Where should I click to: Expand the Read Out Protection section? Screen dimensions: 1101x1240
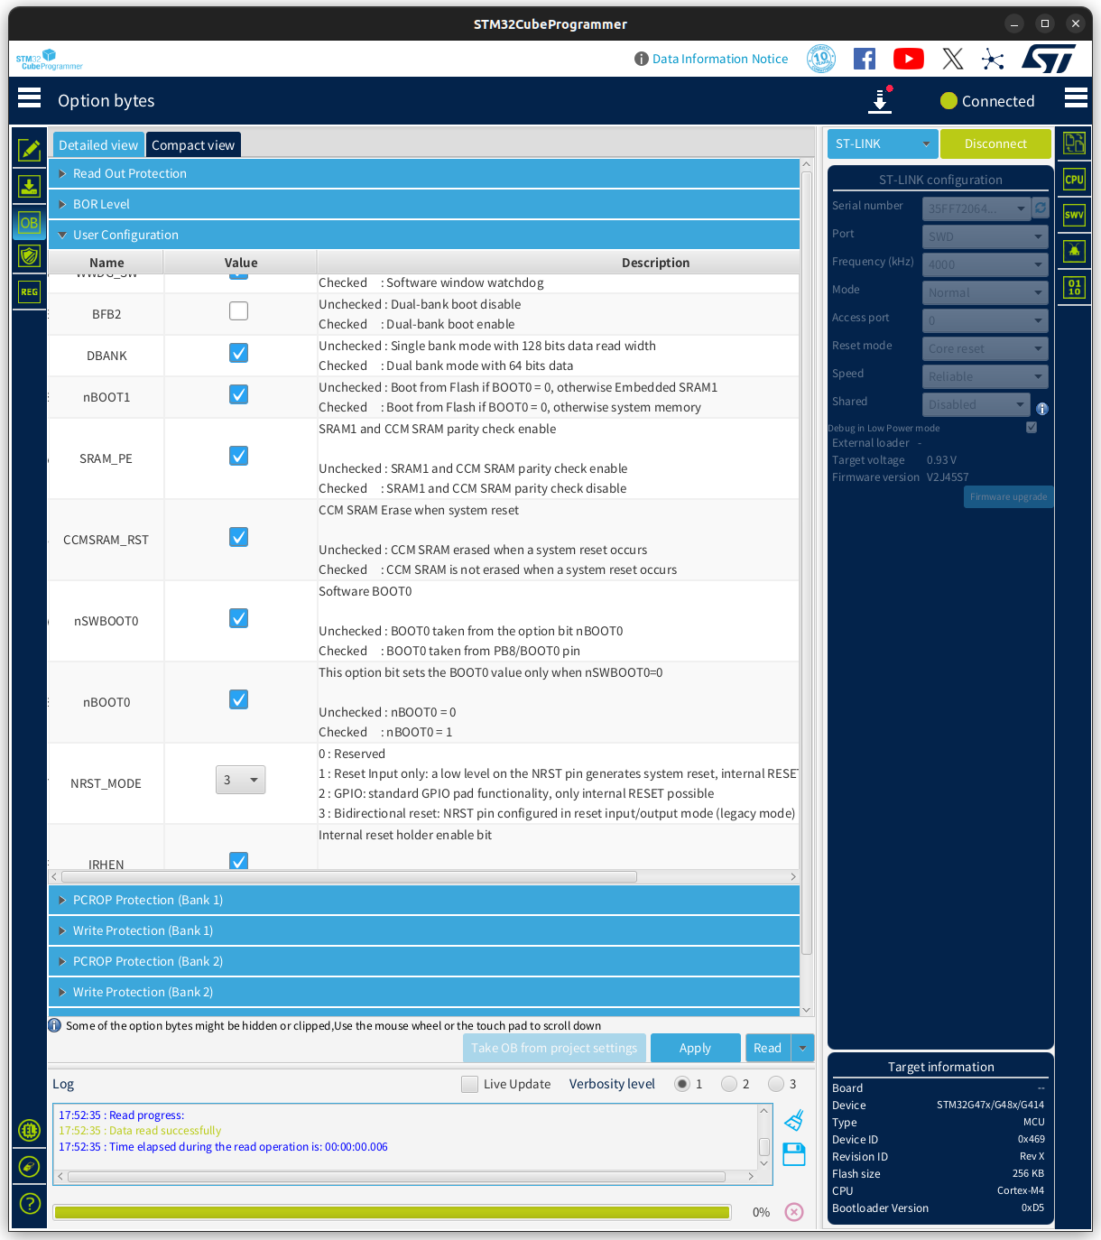[x=424, y=173]
